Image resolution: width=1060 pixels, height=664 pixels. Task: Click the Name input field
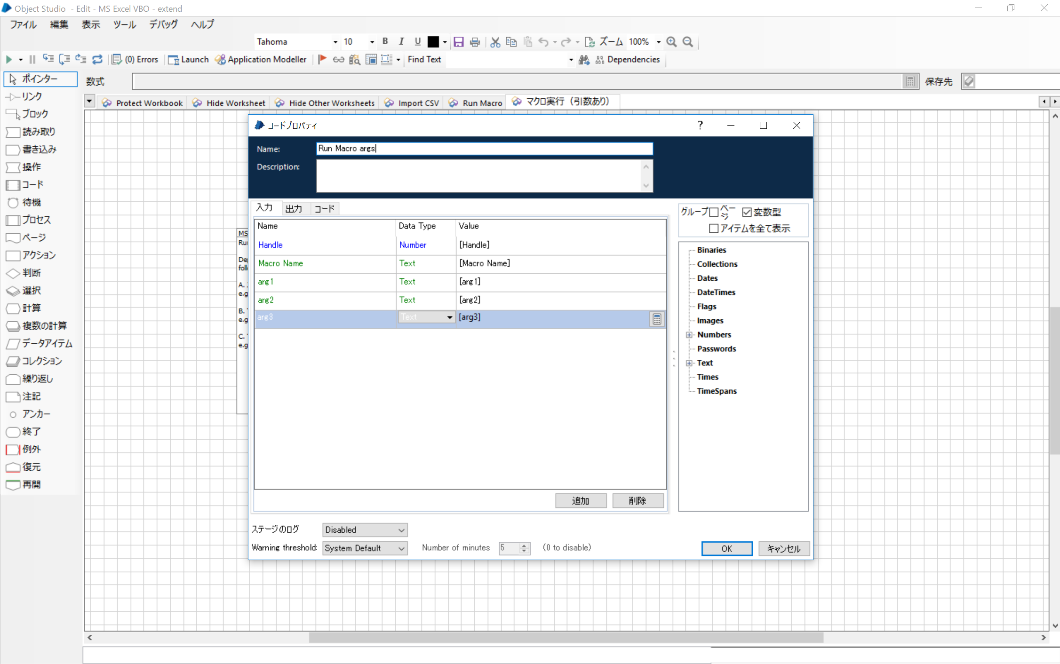pos(485,149)
